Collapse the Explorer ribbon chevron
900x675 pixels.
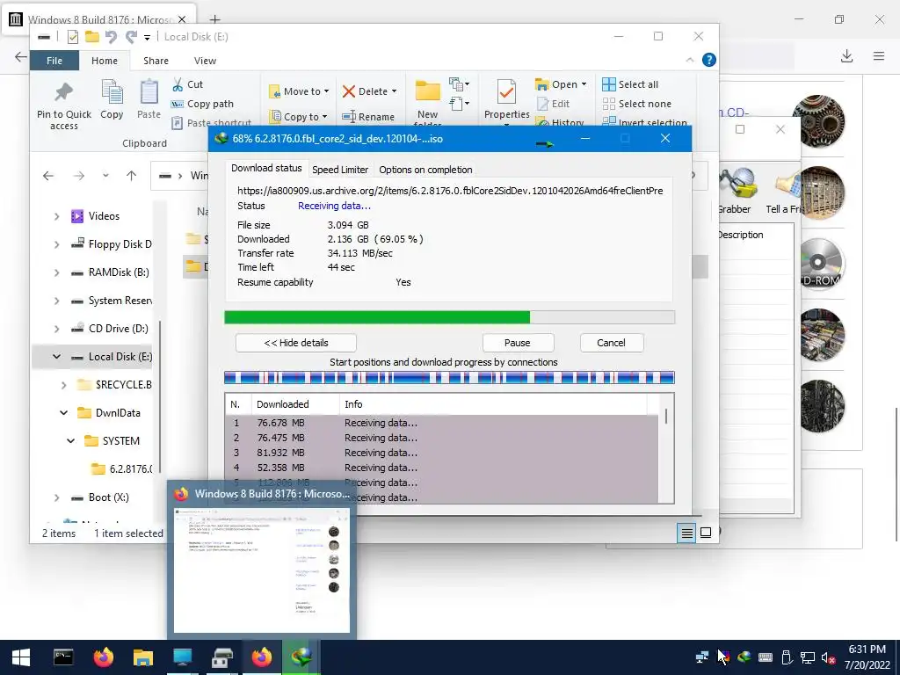(x=690, y=60)
